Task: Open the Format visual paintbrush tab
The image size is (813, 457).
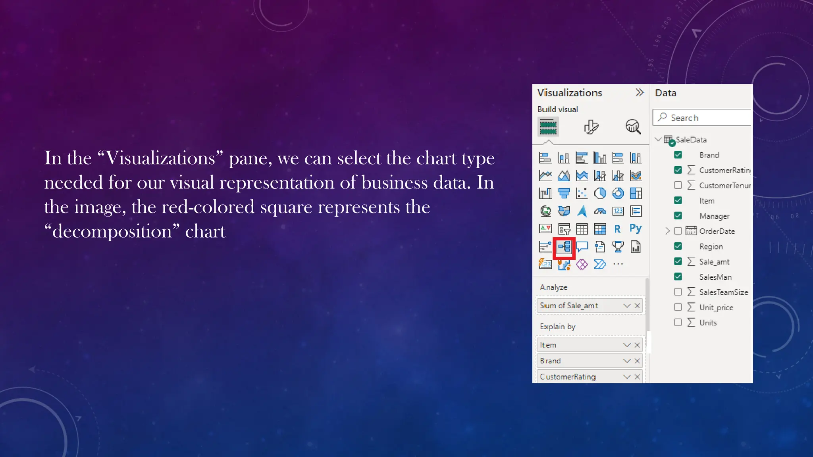Action: (x=591, y=127)
